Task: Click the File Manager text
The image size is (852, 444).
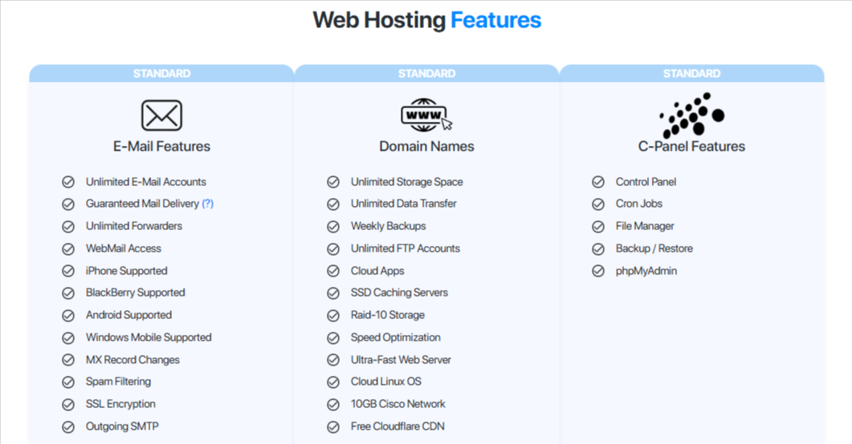Action: [645, 226]
